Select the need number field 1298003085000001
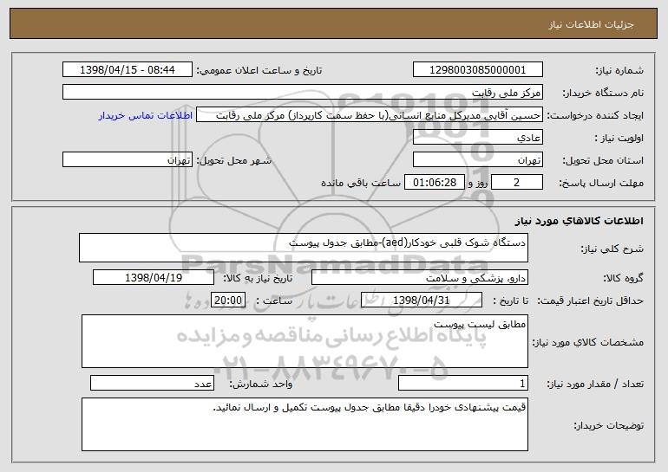Screen dimensions: 668x472 477,70
